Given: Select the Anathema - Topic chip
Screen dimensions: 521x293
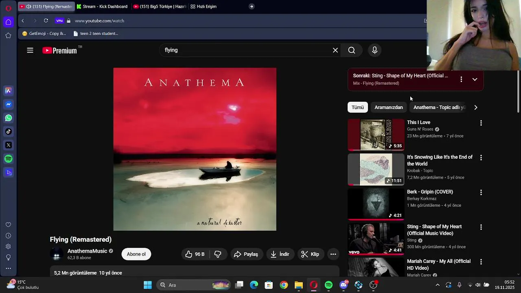Looking at the screenshot, I should pyautogui.click(x=439, y=107).
